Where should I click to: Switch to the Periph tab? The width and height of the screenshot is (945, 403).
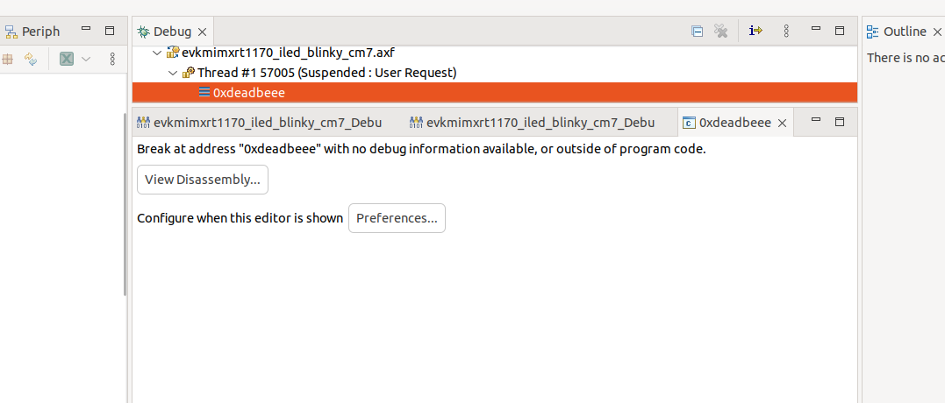(x=40, y=32)
